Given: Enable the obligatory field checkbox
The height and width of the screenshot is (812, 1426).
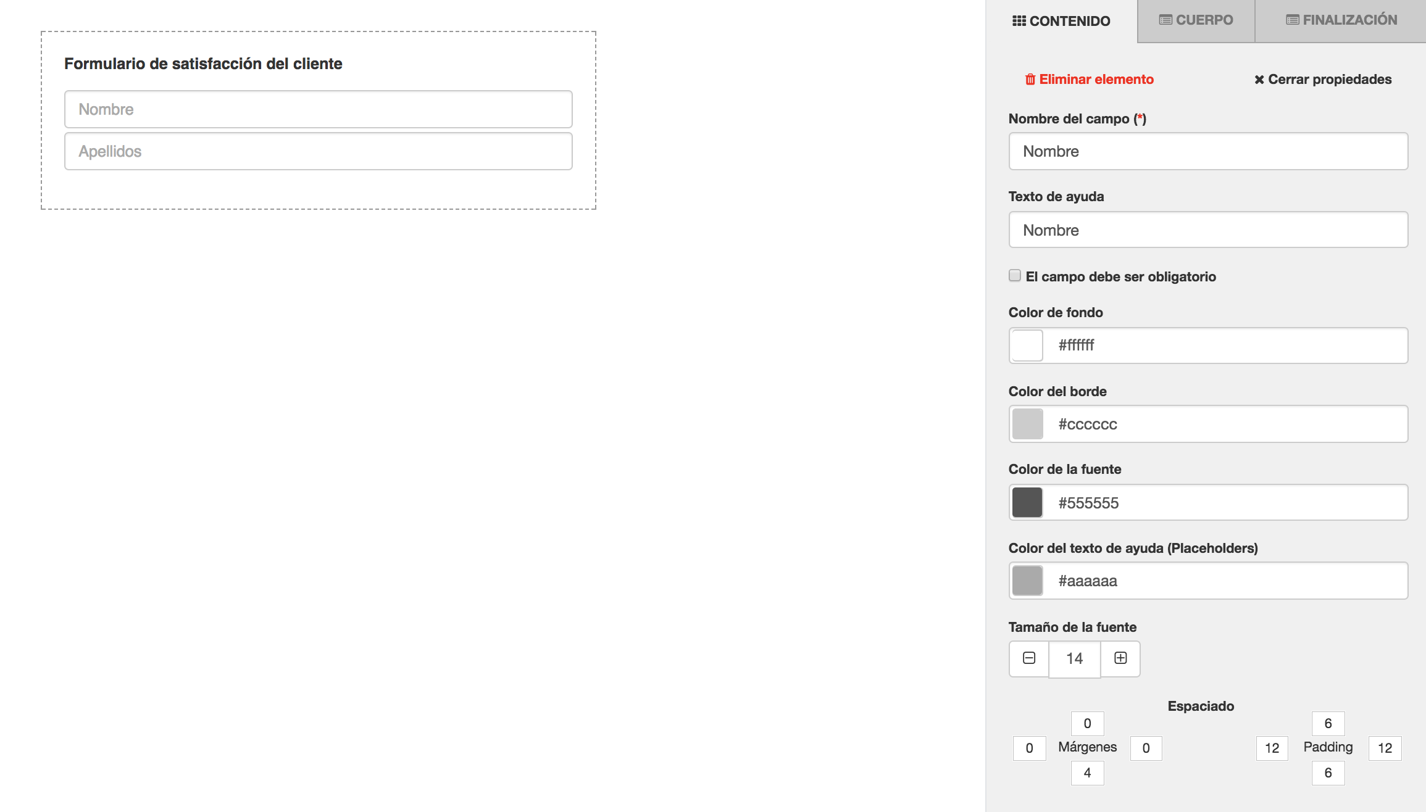Looking at the screenshot, I should coord(1015,276).
